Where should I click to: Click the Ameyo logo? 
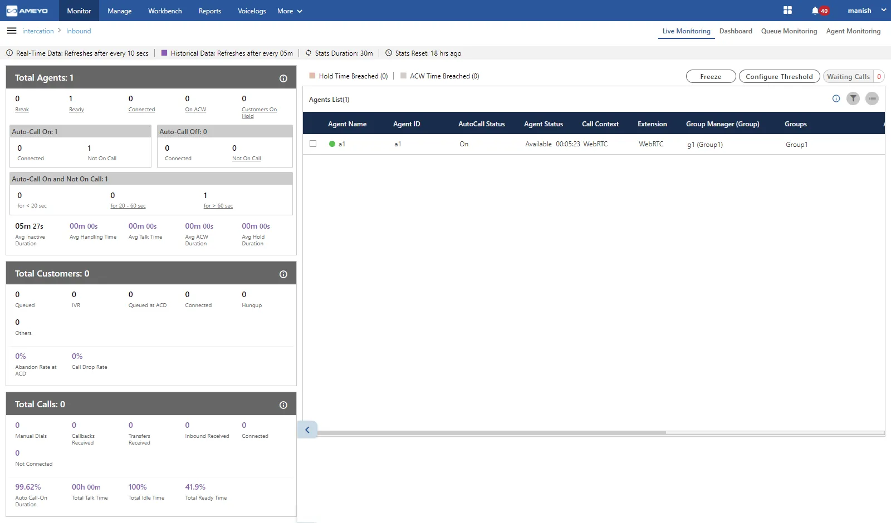(27, 11)
